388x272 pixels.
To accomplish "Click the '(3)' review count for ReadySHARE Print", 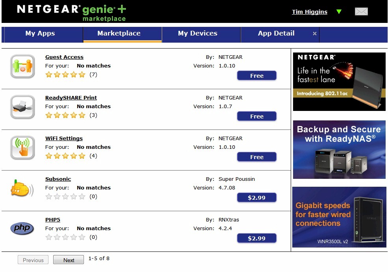I will 93,115.
